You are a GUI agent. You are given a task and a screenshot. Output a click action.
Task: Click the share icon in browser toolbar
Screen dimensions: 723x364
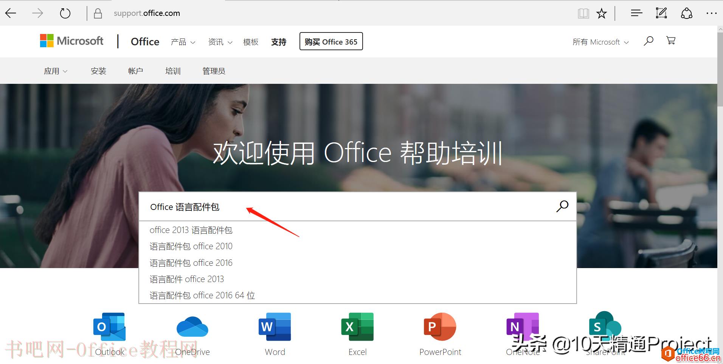pos(687,14)
